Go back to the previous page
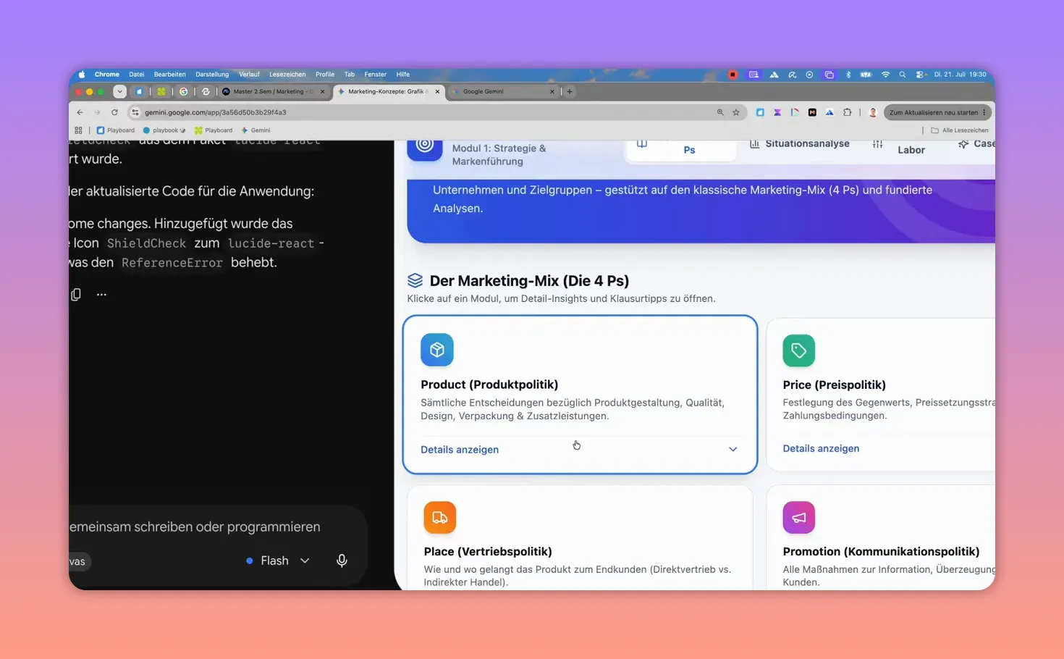The height and width of the screenshot is (659, 1064). point(80,112)
